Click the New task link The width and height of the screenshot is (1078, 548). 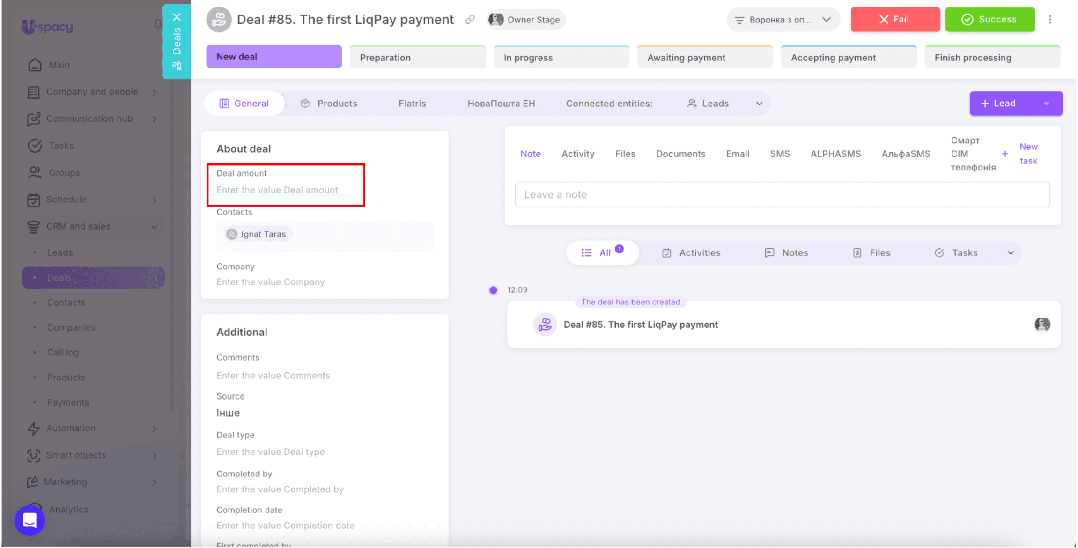pos(1028,154)
